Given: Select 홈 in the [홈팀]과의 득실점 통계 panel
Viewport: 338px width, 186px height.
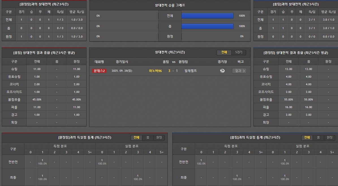Looking at the screenshot, I should pos(318,137).
